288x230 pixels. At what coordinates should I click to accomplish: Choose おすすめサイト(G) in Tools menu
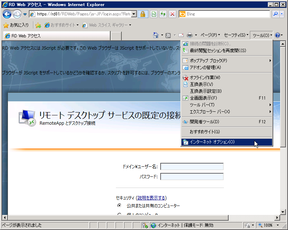click(227, 132)
